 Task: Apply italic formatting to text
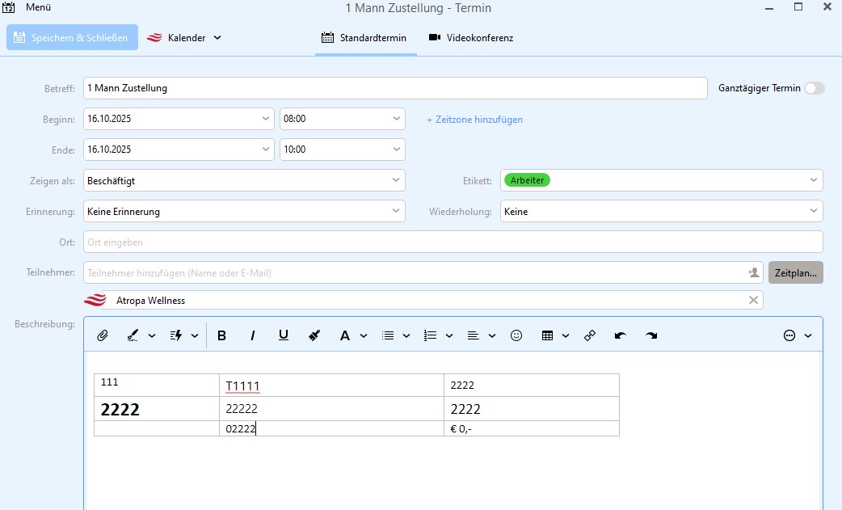click(x=252, y=335)
